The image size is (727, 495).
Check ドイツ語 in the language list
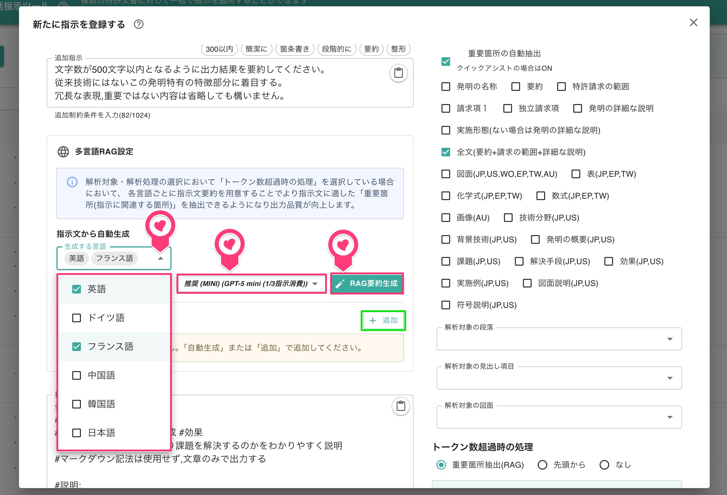(77, 318)
